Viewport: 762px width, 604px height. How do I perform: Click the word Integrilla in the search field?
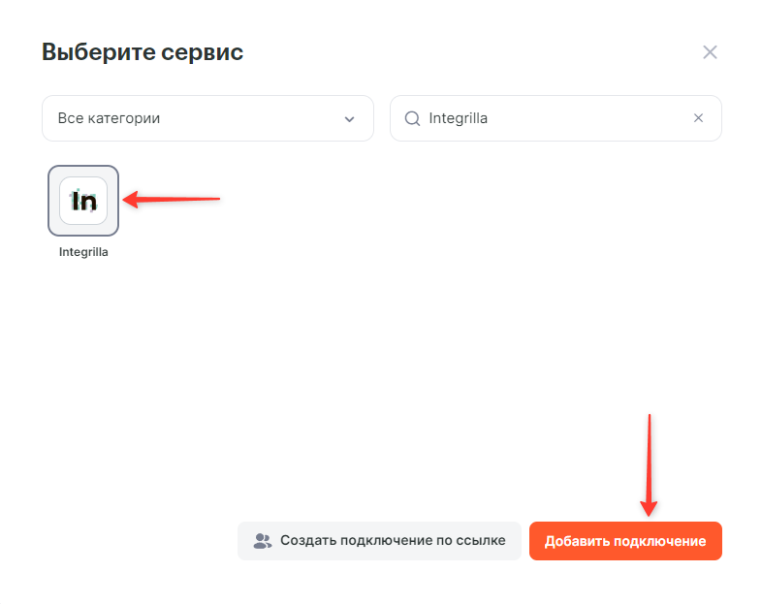pos(458,118)
